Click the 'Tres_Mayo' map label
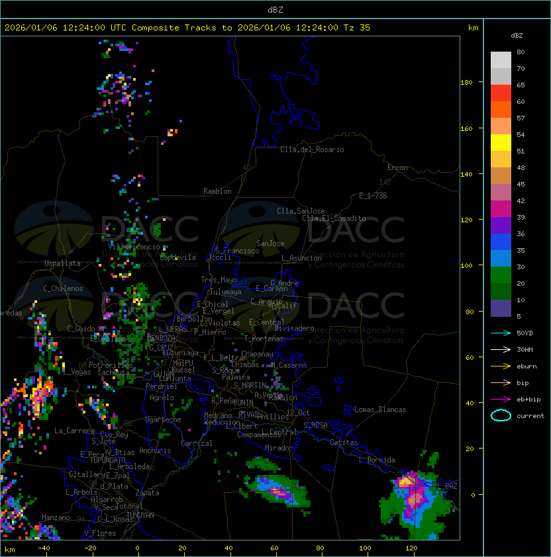Viewport: 551px width, 557px height. (219, 280)
